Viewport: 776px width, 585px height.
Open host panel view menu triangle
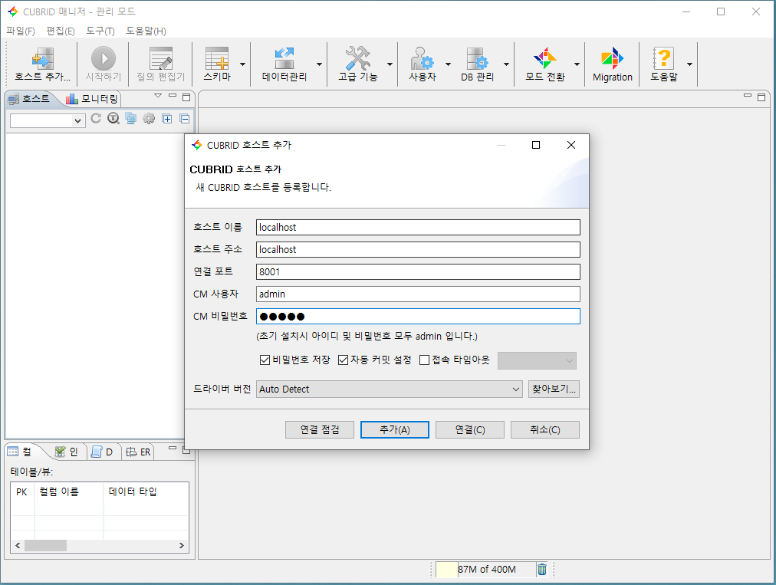158,96
